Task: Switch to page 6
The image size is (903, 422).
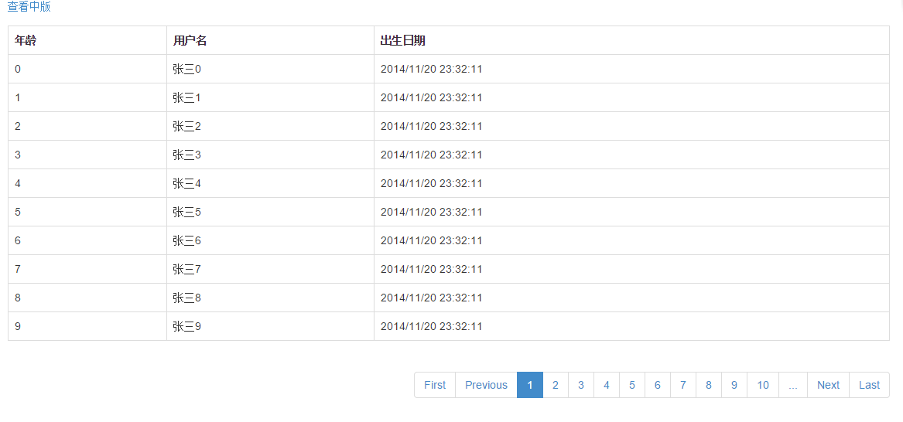Action: (658, 385)
